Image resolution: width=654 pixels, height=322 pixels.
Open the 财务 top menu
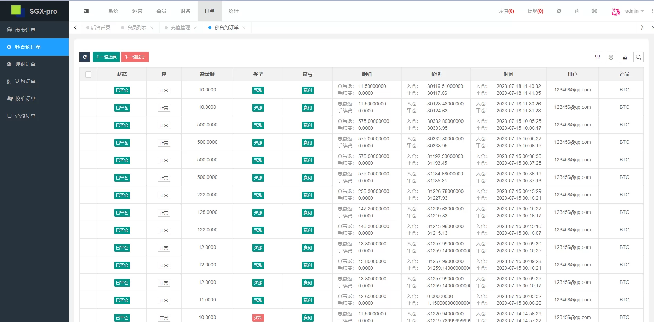point(185,11)
